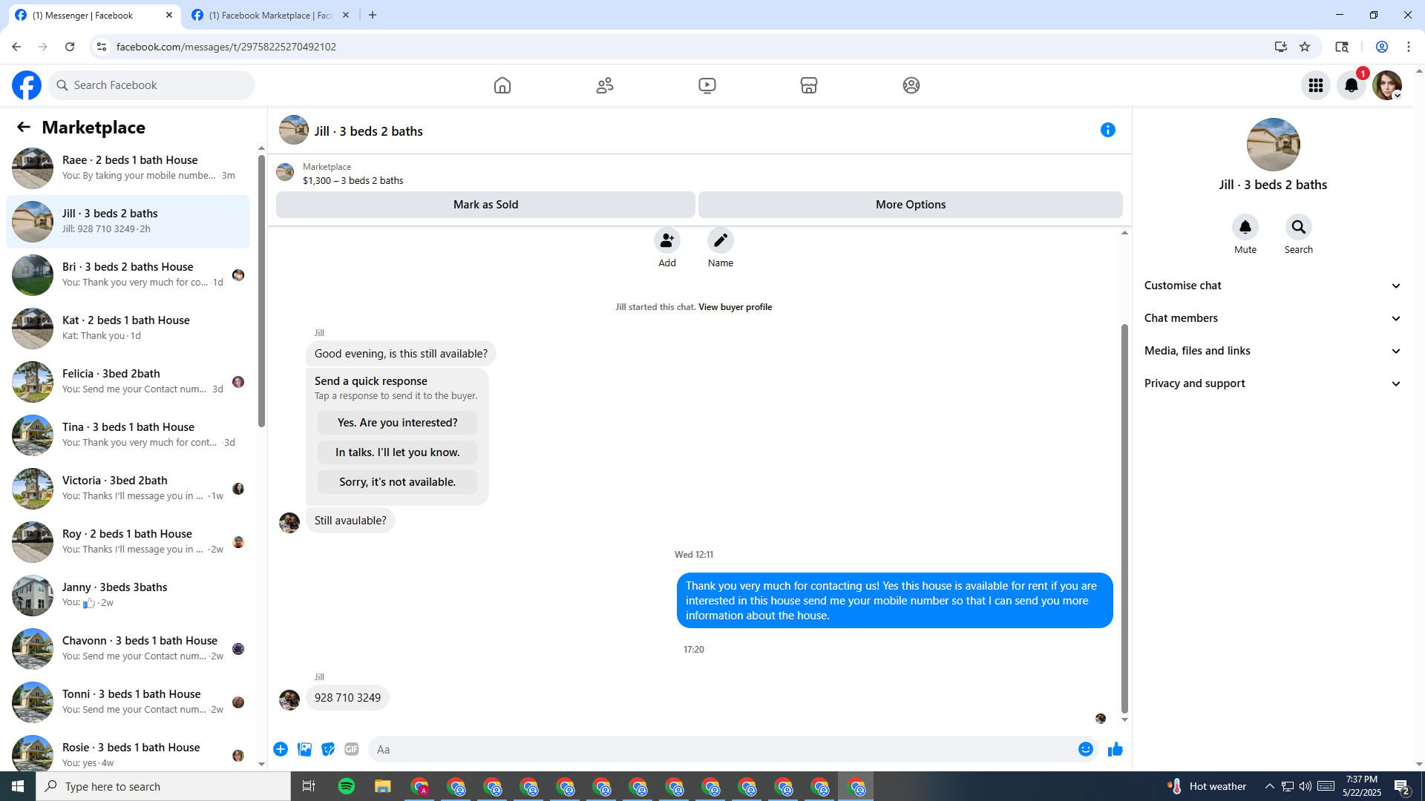This screenshot has height=801, width=1425.
Task: Open the Janny 3beds 3baths chat
Action: tap(128, 595)
